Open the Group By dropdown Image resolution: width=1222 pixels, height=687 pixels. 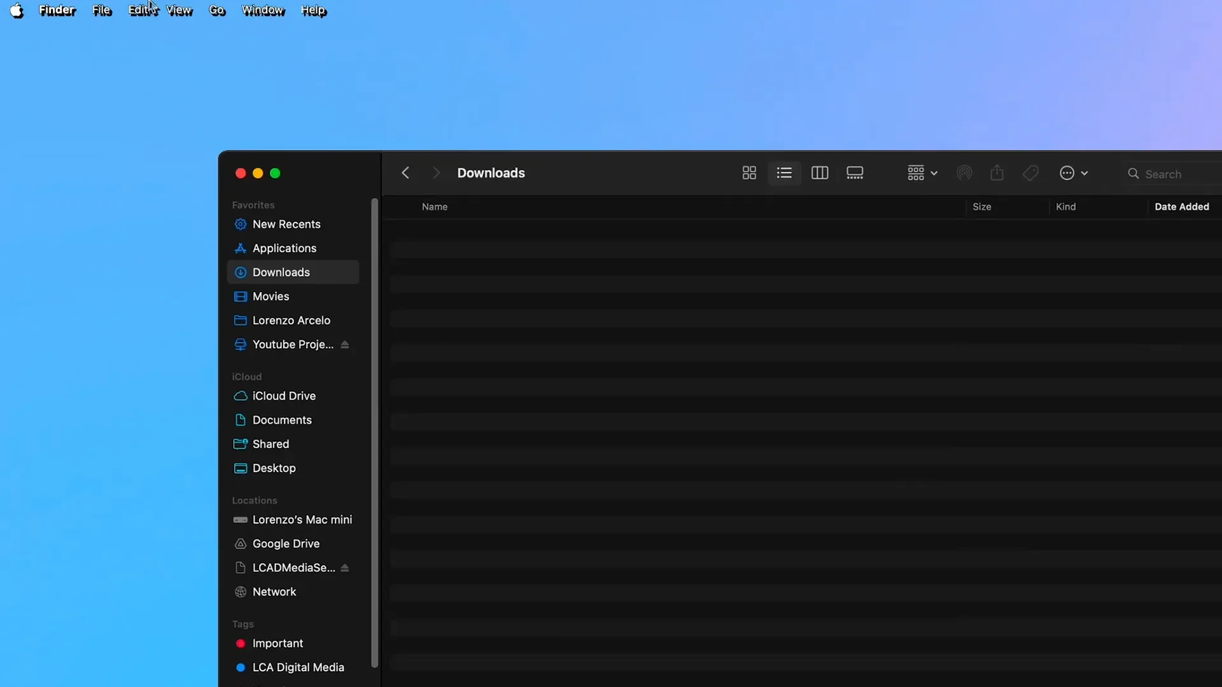[x=922, y=173]
